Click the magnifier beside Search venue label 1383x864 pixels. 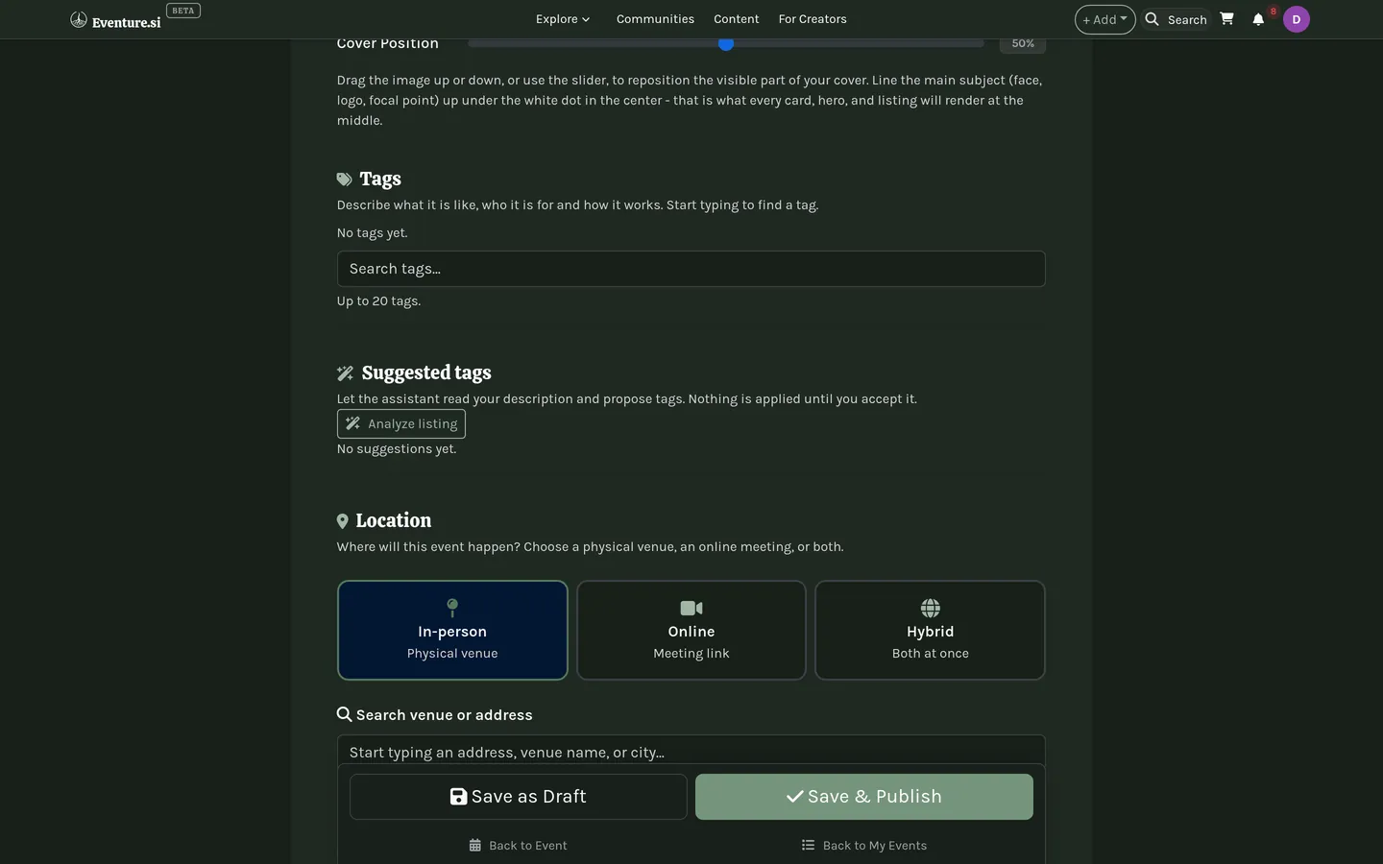344,714
